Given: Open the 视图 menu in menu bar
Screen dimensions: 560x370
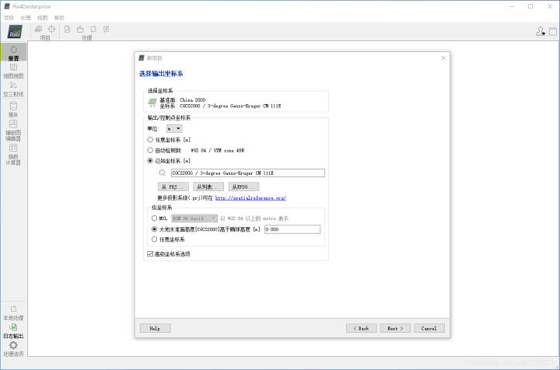Looking at the screenshot, I should 42,17.
